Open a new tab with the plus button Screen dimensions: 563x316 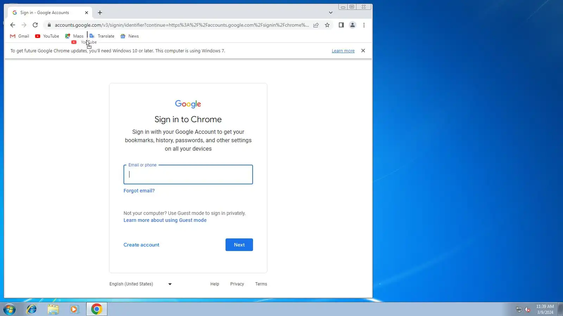[x=100, y=13]
